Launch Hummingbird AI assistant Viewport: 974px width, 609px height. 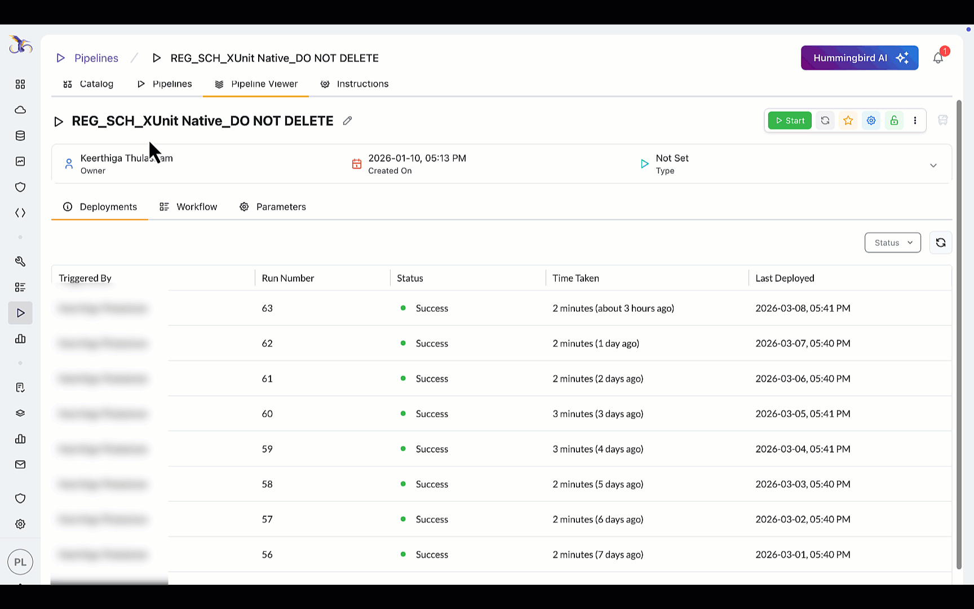pos(859,58)
